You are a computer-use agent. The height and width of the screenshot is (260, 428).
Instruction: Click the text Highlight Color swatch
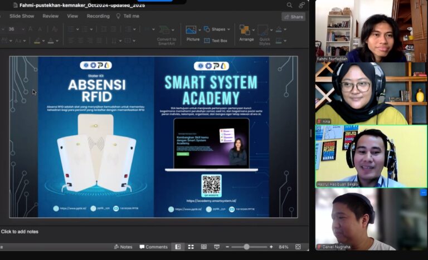point(37,41)
